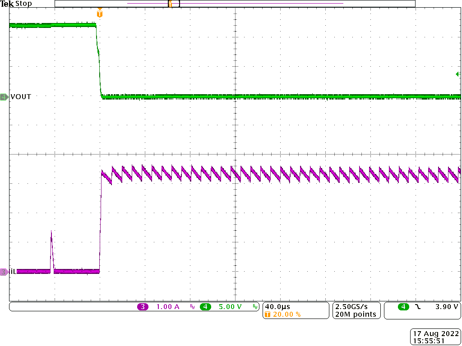The image size is (462, 346).
Task: Click the channel 3 badge in the readout bar
Action: 143,306
